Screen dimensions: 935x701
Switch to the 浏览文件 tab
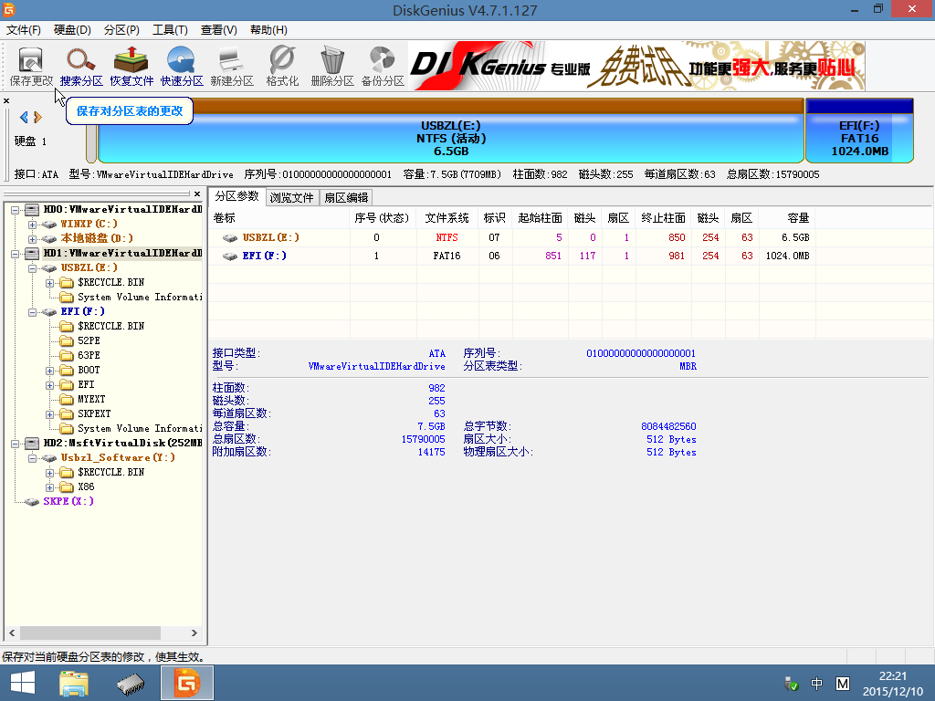(x=291, y=197)
